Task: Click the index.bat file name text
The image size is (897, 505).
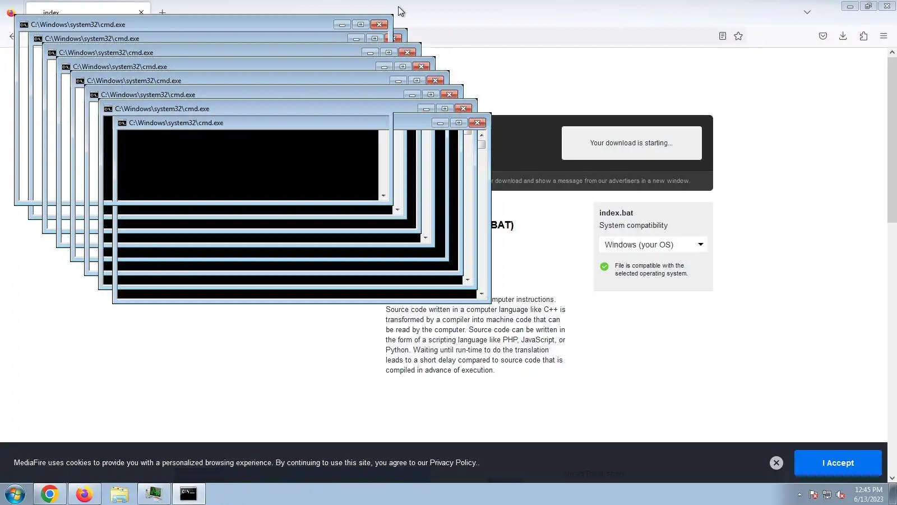Action: pos(616,213)
